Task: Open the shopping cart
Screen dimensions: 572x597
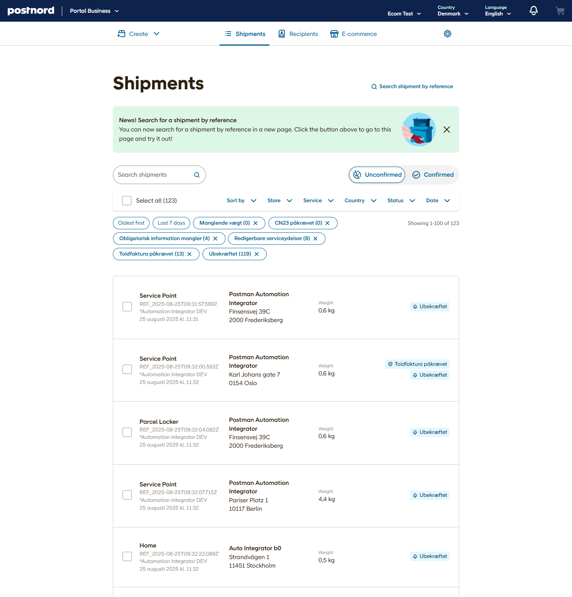Action: click(560, 11)
